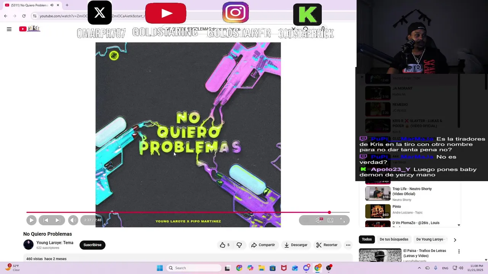This screenshot has width=488, height=274.
Task: Go to YouTube home logo
Action: point(30,29)
